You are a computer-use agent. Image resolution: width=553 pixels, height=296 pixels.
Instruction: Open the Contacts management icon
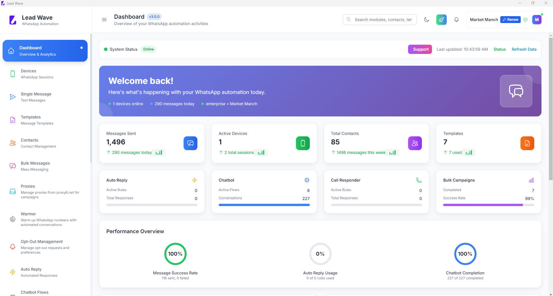(x=12, y=143)
